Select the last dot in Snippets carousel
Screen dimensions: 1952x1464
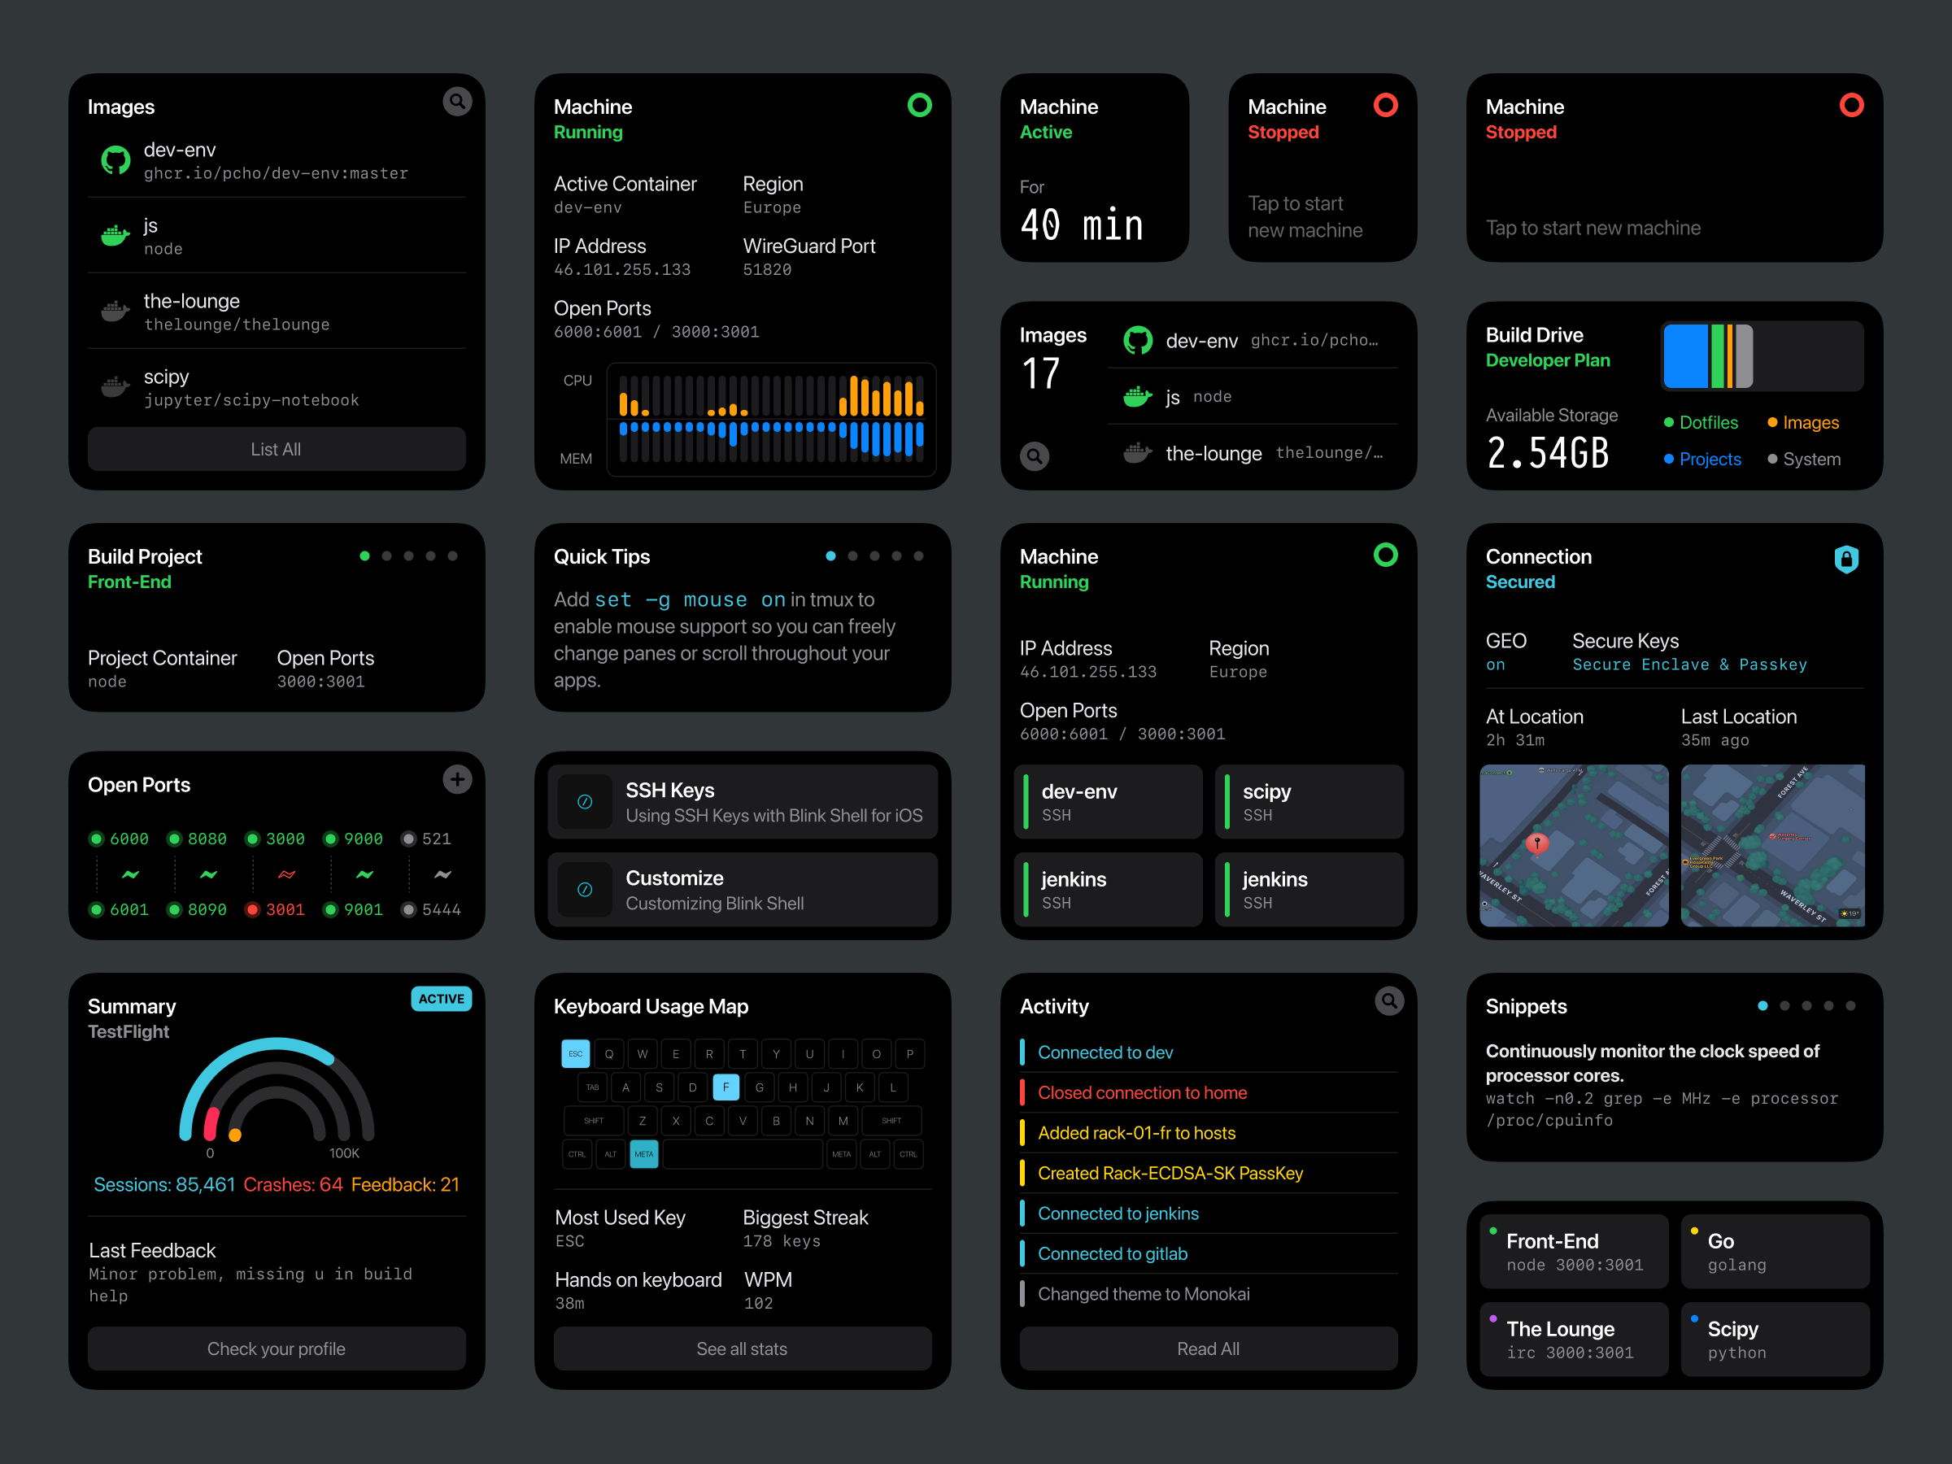[1849, 1006]
